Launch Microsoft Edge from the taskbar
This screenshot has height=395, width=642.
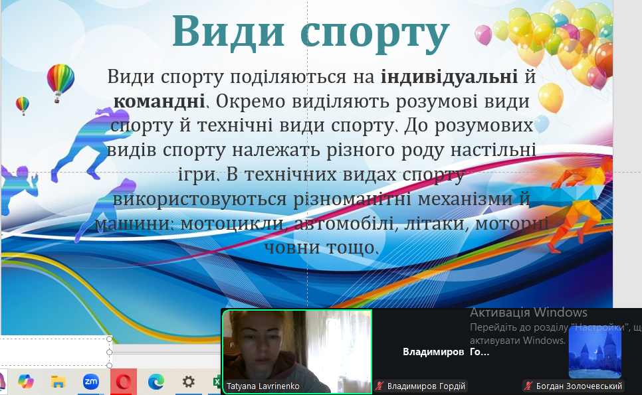click(x=156, y=382)
